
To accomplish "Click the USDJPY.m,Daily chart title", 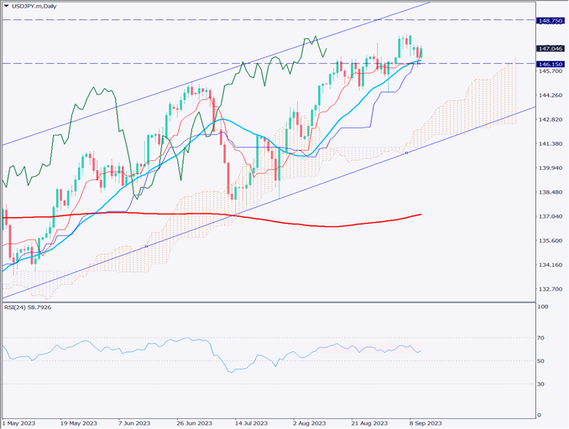I will click(x=34, y=5).
